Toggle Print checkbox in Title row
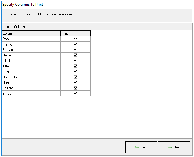 75,66
